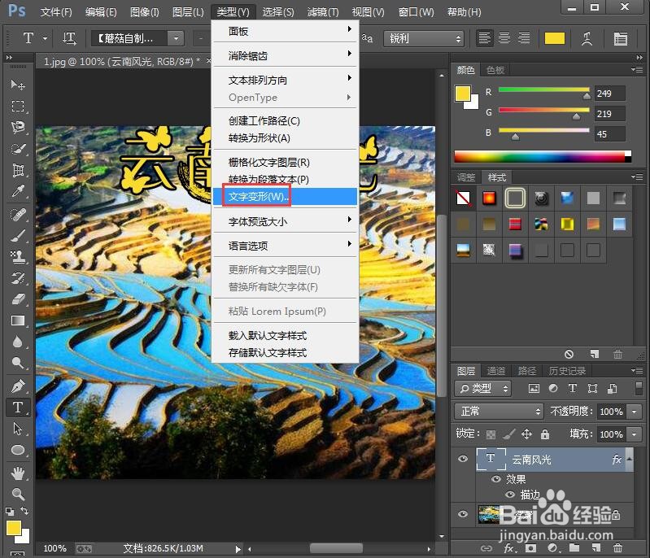Click the color spectrum ramp bar
Screen dimensions: 650x558
(543, 156)
